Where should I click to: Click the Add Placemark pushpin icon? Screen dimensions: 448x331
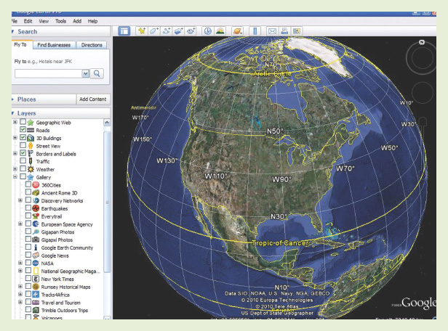coord(143,31)
